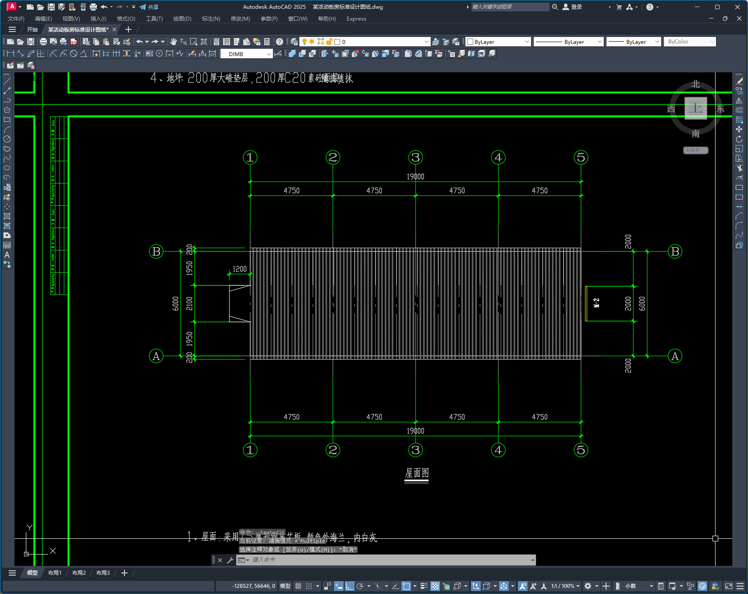Click the Center Mark dimension tool

tap(160, 53)
